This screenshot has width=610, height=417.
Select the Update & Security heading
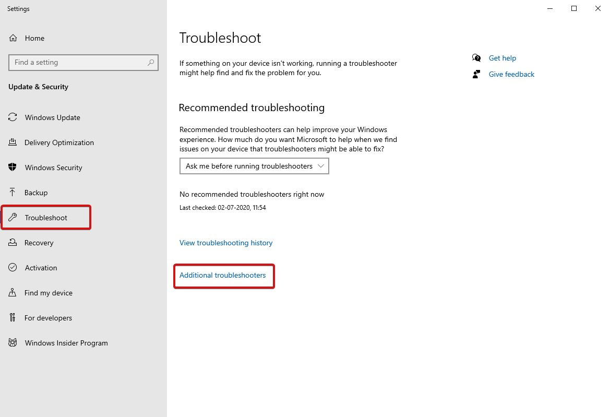pos(38,87)
